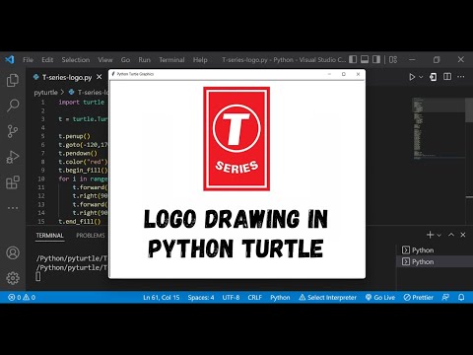Click the T-Series logo in Turtle window

236,139
